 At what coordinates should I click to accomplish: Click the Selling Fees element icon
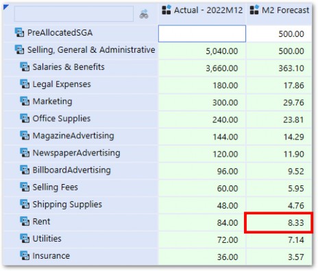25,187
